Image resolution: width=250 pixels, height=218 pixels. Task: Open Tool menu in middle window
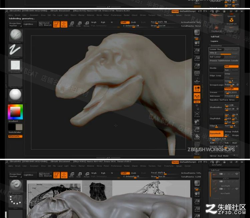click(159, 15)
